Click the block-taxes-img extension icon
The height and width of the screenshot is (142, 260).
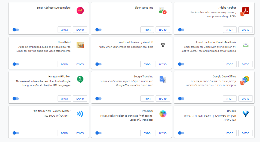(x=163, y=11)
